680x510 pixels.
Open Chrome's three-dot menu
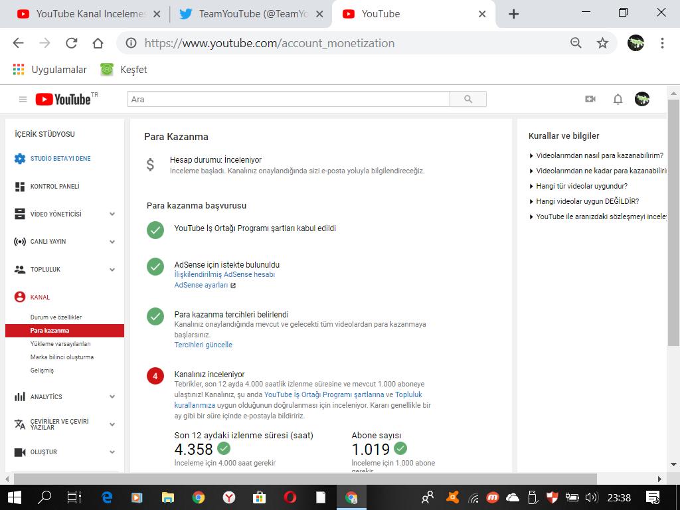tap(662, 43)
